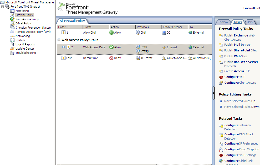Sort rules by the Order column header
Viewport: 260px width, 165px height.
pyautogui.click(x=69, y=27)
